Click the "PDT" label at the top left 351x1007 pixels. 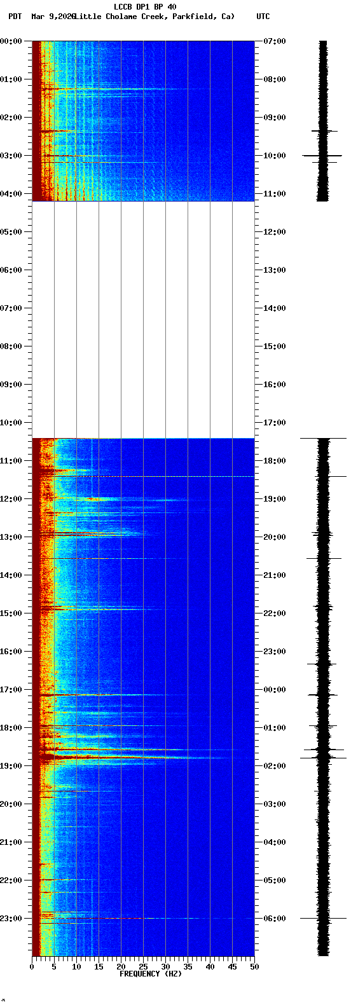(x=15, y=17)
